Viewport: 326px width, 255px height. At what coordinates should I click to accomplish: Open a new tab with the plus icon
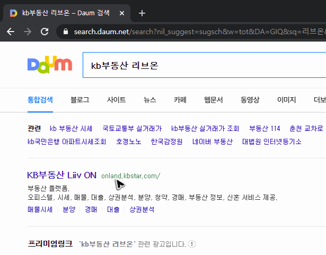click(x=142, y=13)
